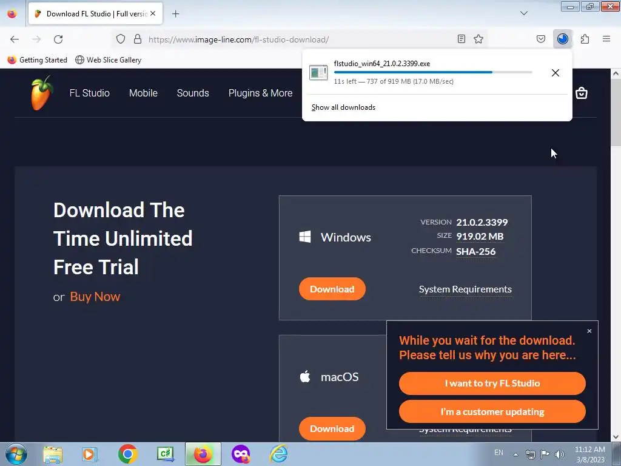Open a new tab with the plus icon
This screenshot has height=466, width=621.
tap(175, 14)
